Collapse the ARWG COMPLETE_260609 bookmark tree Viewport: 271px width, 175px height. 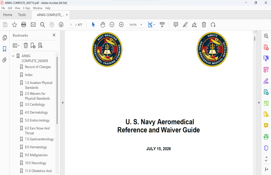[13, 56]
